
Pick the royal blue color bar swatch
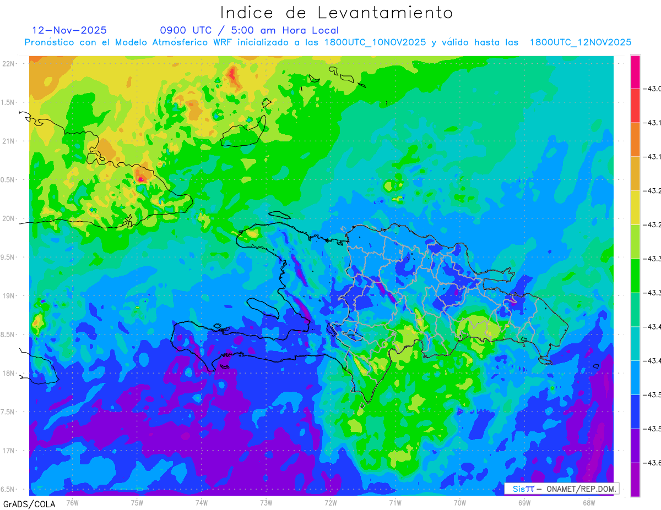pos(635,412)
